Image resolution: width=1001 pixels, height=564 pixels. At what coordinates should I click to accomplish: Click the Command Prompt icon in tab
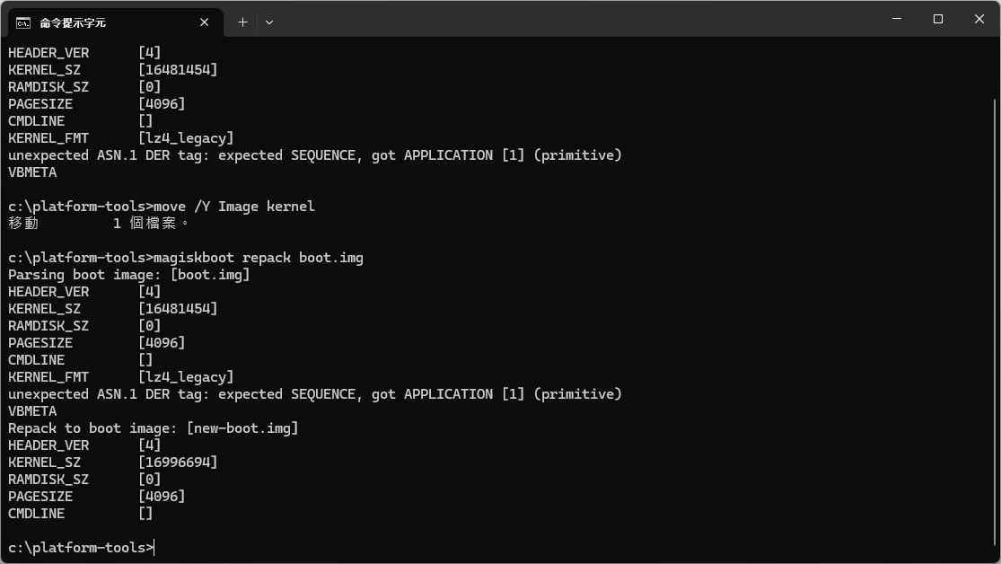coord(23,23)
